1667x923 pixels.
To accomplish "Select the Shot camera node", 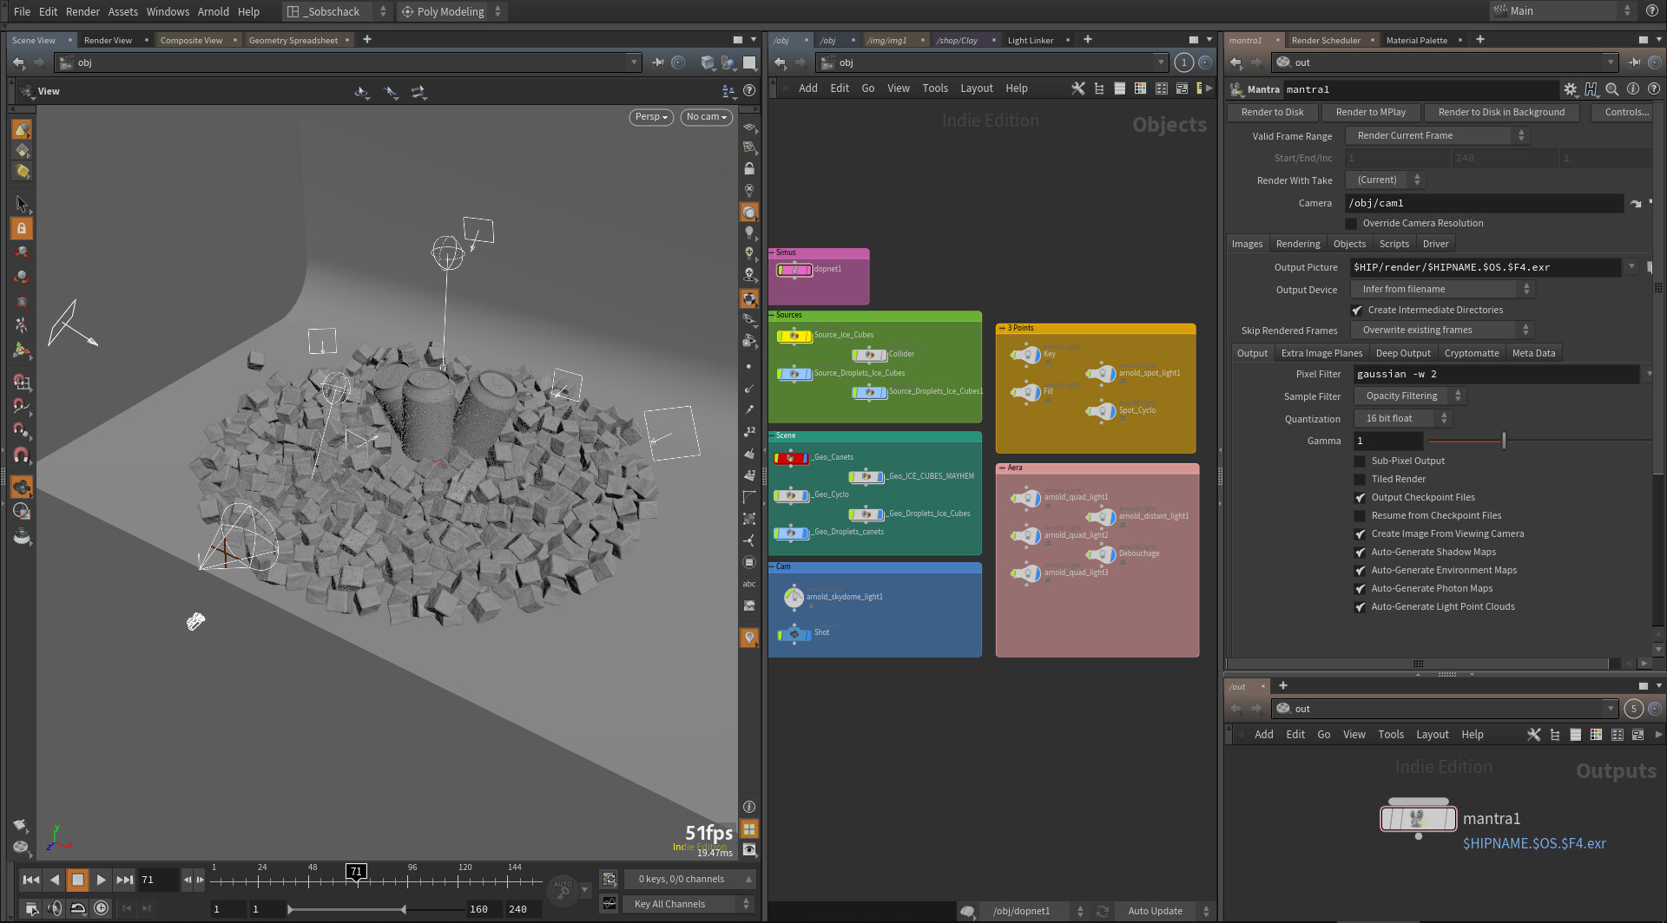I will (x=794, y=633).
